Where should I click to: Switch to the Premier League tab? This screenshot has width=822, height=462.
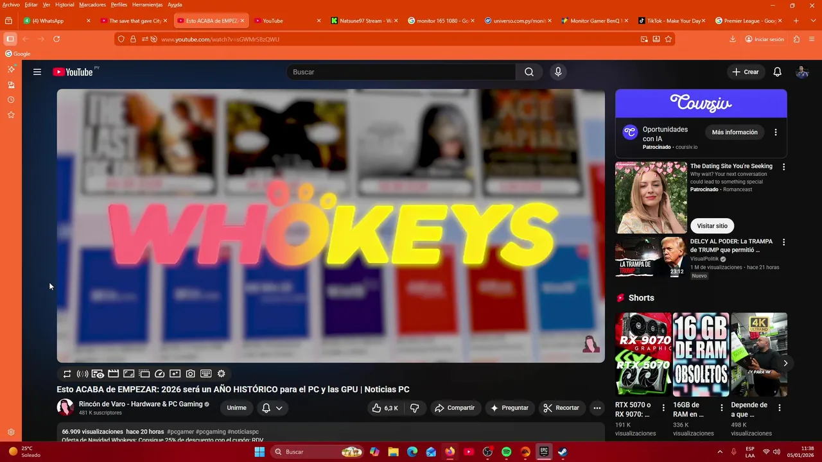click(x=748, y=21)
